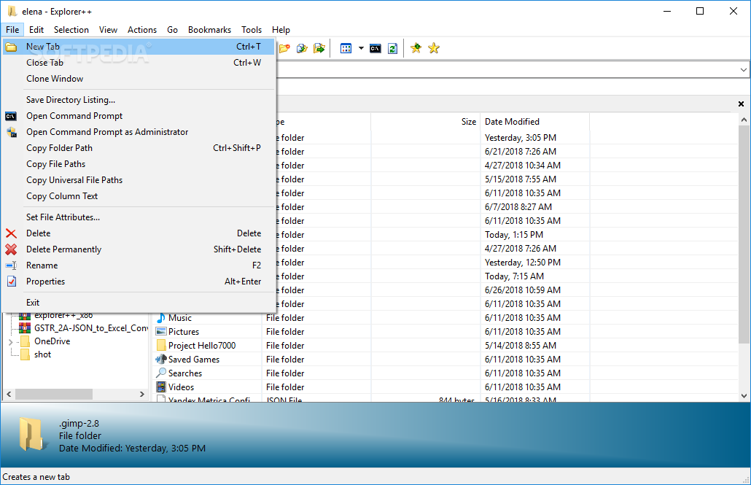Choose Copy Folder Path menu entry
This screenshot has width=751, height=485.
[139, 148]
